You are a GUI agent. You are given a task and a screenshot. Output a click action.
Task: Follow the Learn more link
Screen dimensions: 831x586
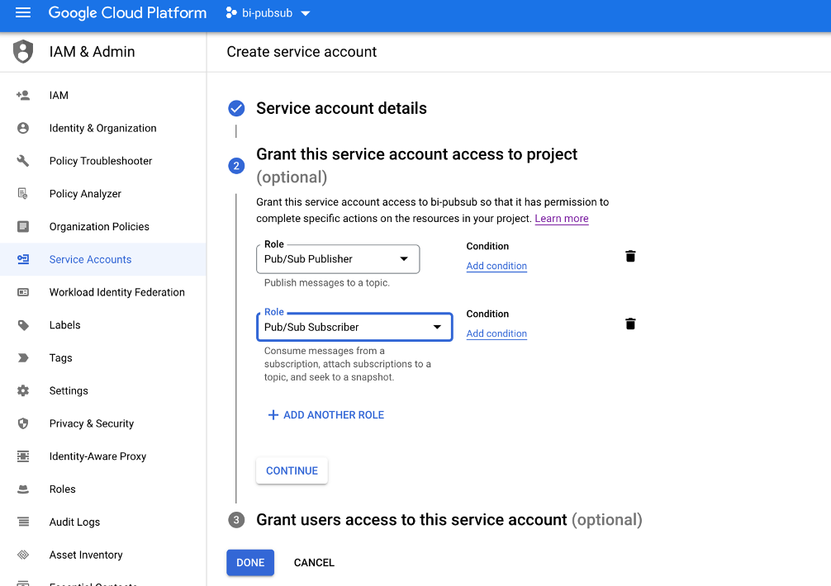coord(562,219)
